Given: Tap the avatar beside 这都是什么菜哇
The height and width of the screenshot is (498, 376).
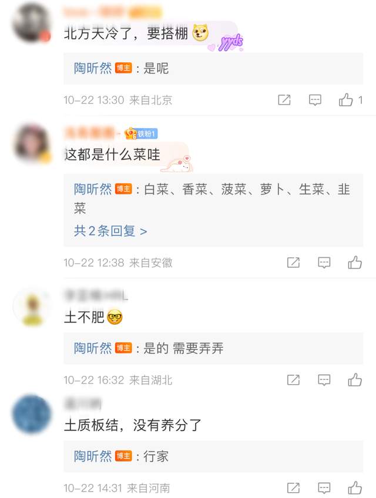Looking at the screenshot, I should (x=32, y=143).
